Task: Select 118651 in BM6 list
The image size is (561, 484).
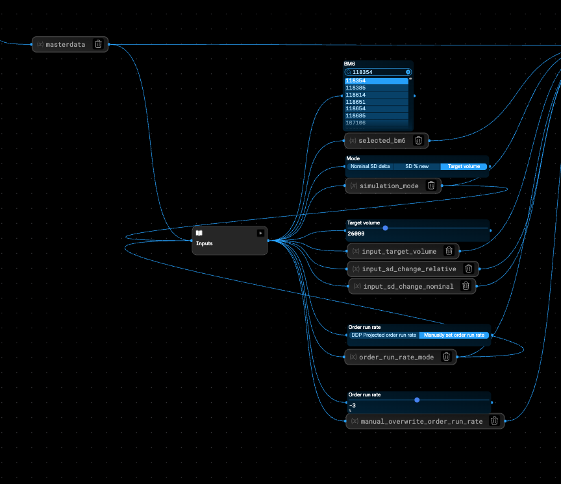Action: click(x=377, y=102)
